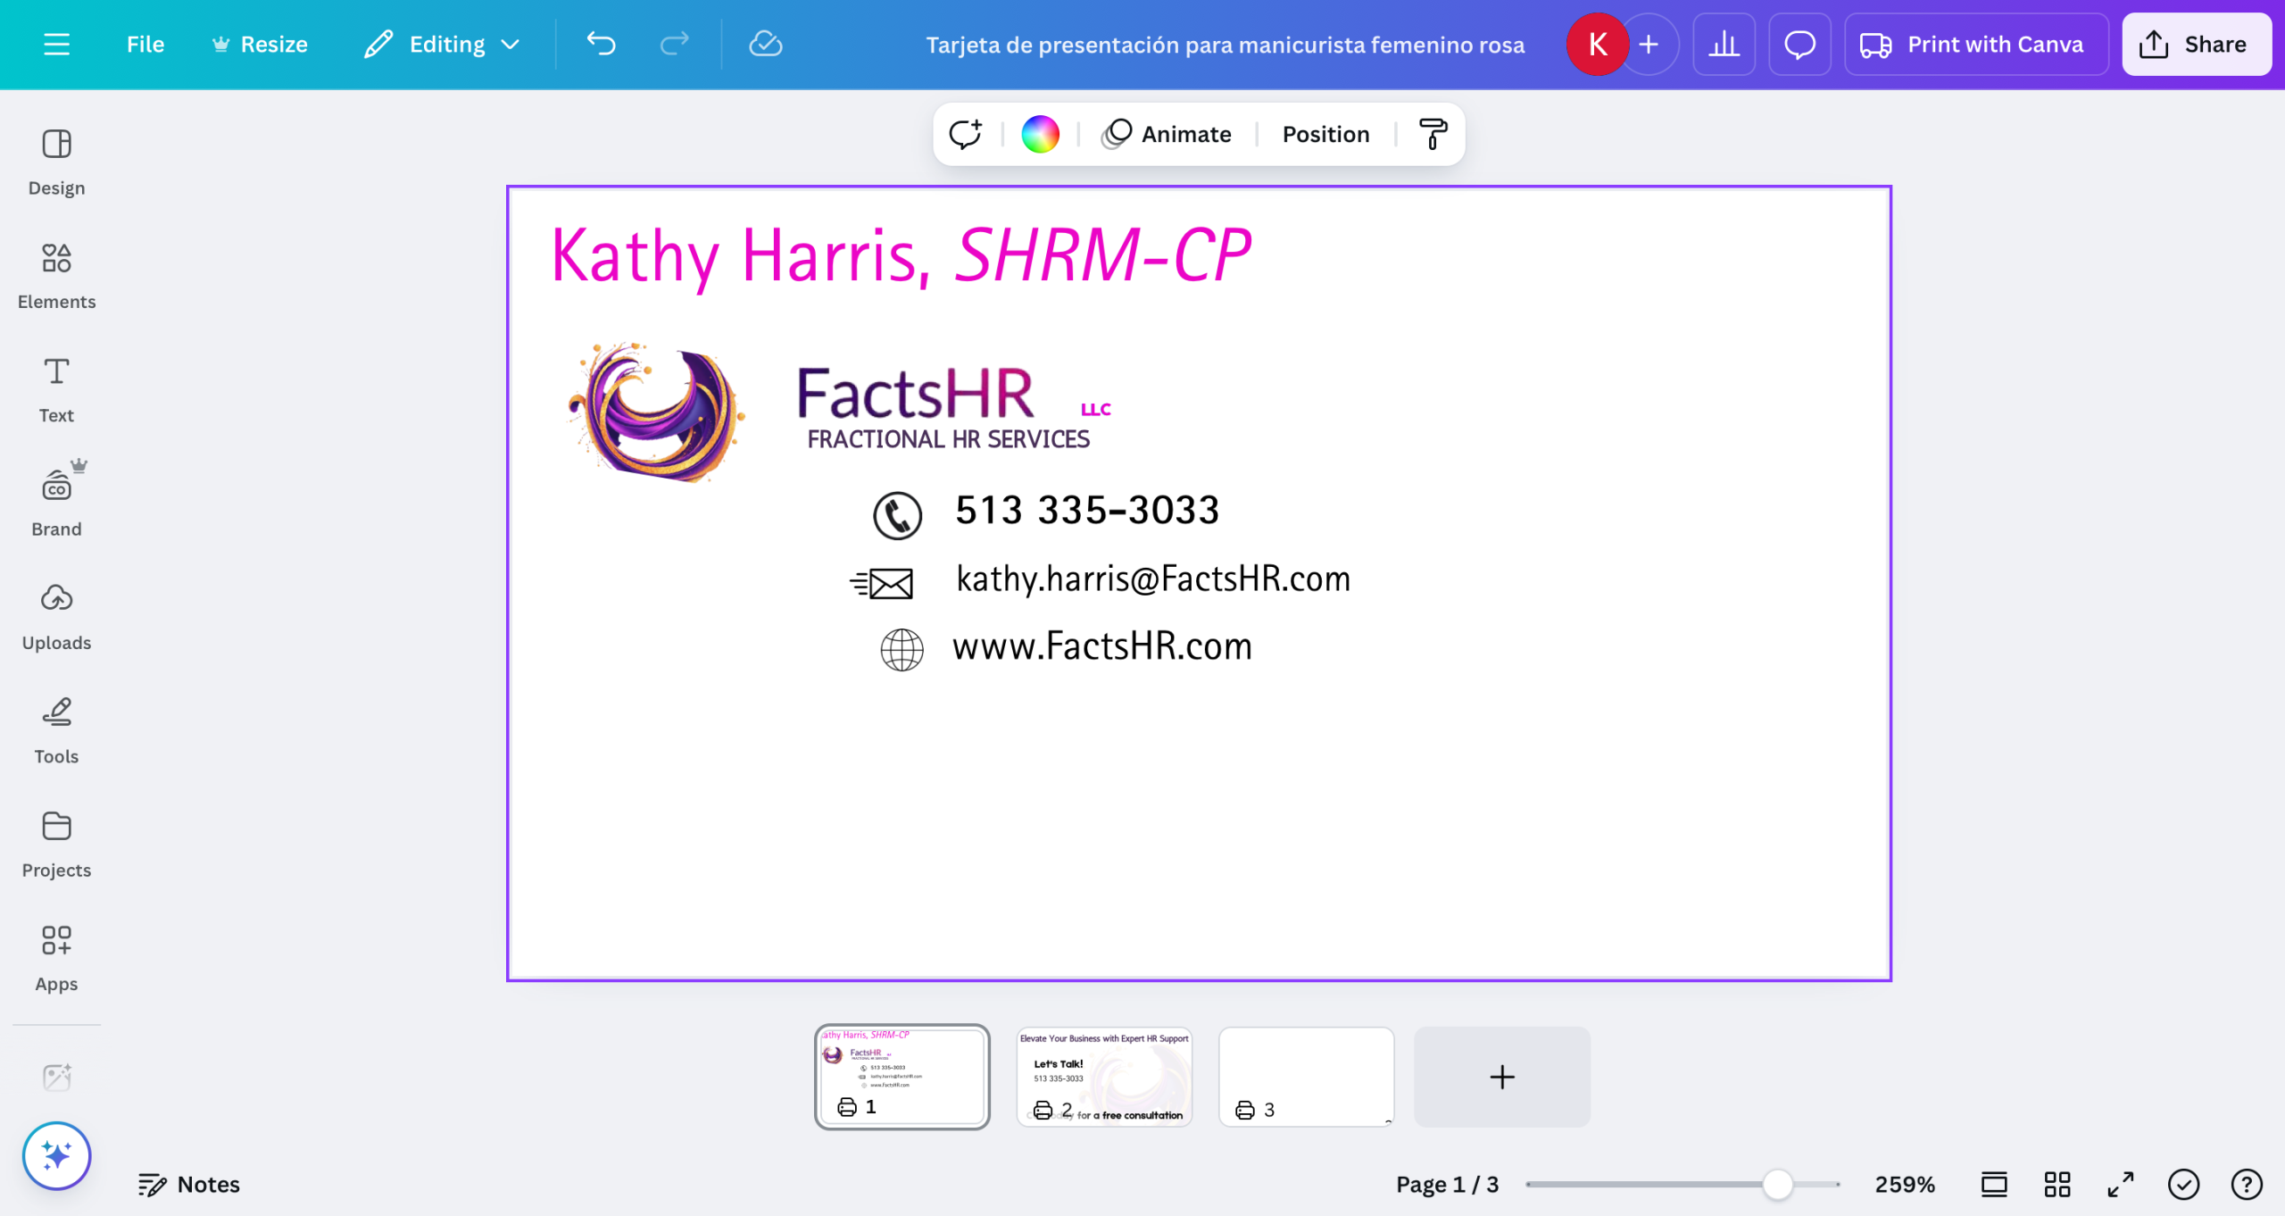
Task: Select the envelope email icon
Action: [x=881, y=584]
